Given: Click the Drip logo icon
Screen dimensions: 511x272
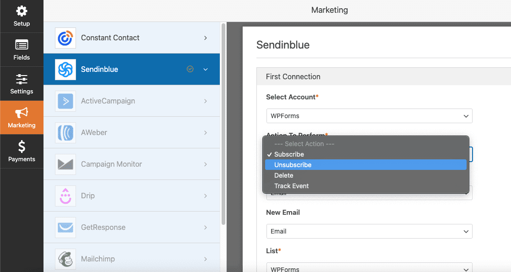Looking at the screenshot, I should (65, 196).
